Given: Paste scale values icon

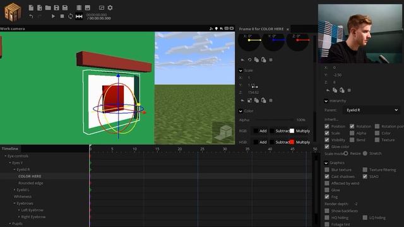Looking at the screenshot, I should pos(264,100).
